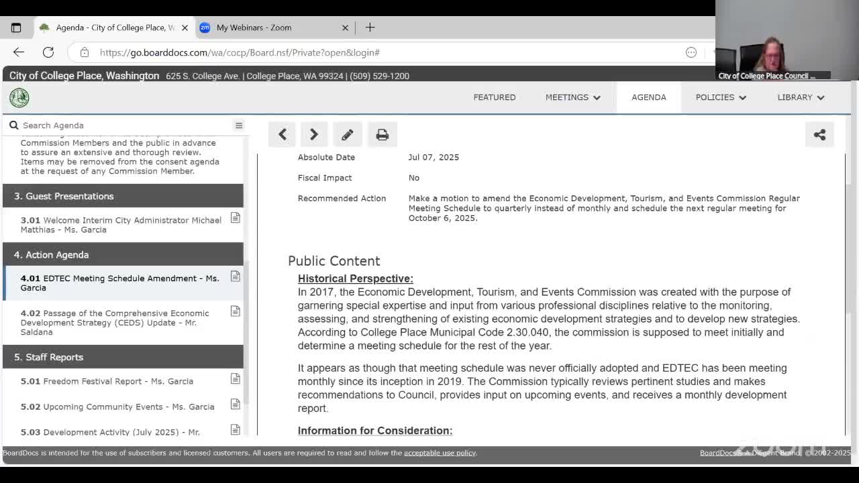Open the agenda search list menu icon
Viewport: 859px width, 483px height.
pos(238,125)
